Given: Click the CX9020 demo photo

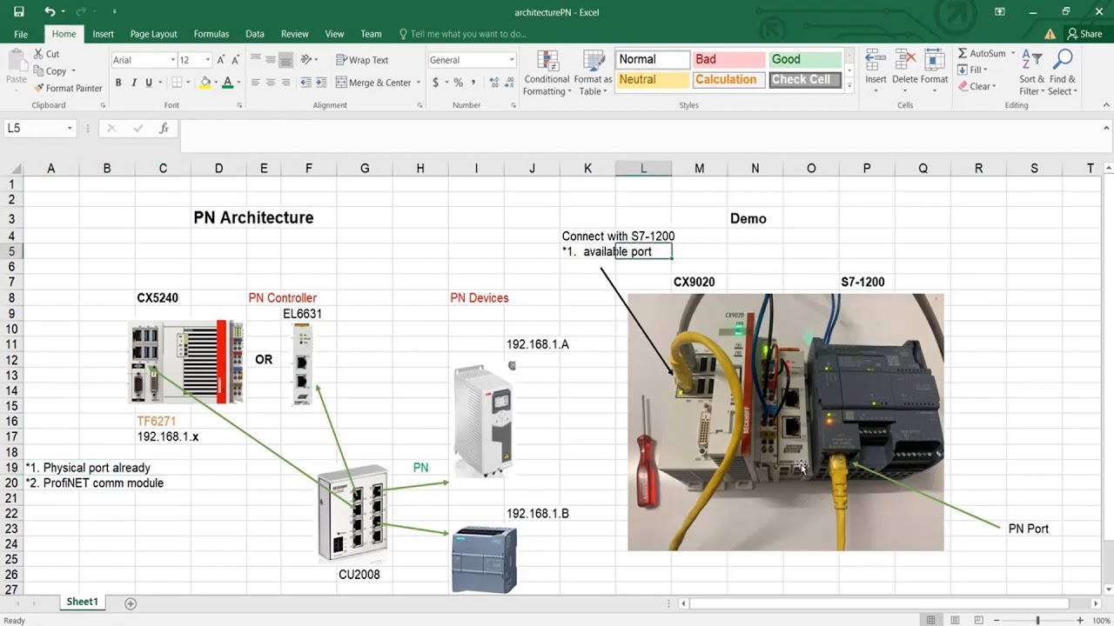Looking at the screenshot, I should (x=785, y=422).
